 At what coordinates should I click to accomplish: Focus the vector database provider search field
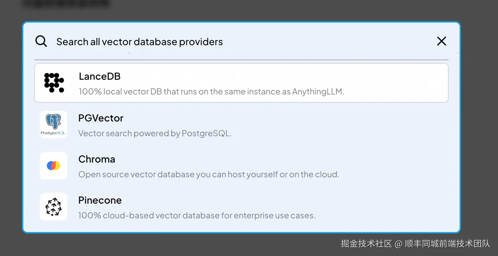point(206,42)
